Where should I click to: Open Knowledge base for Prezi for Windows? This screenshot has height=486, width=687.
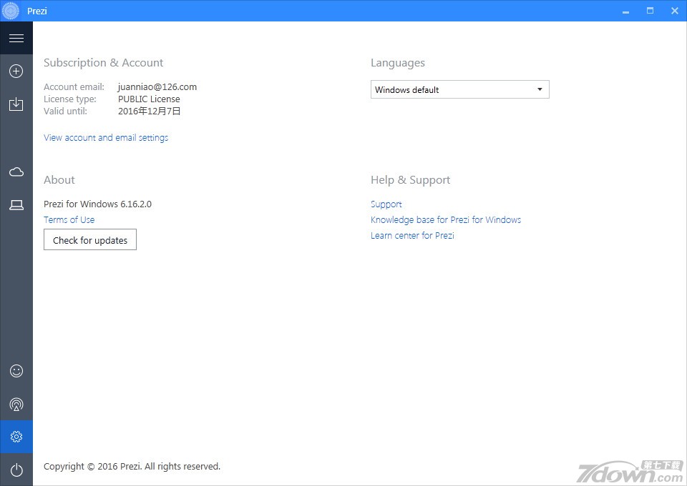[446, 219]
